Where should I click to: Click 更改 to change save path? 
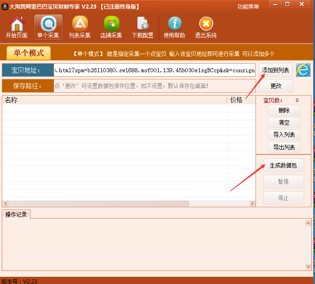276,86
